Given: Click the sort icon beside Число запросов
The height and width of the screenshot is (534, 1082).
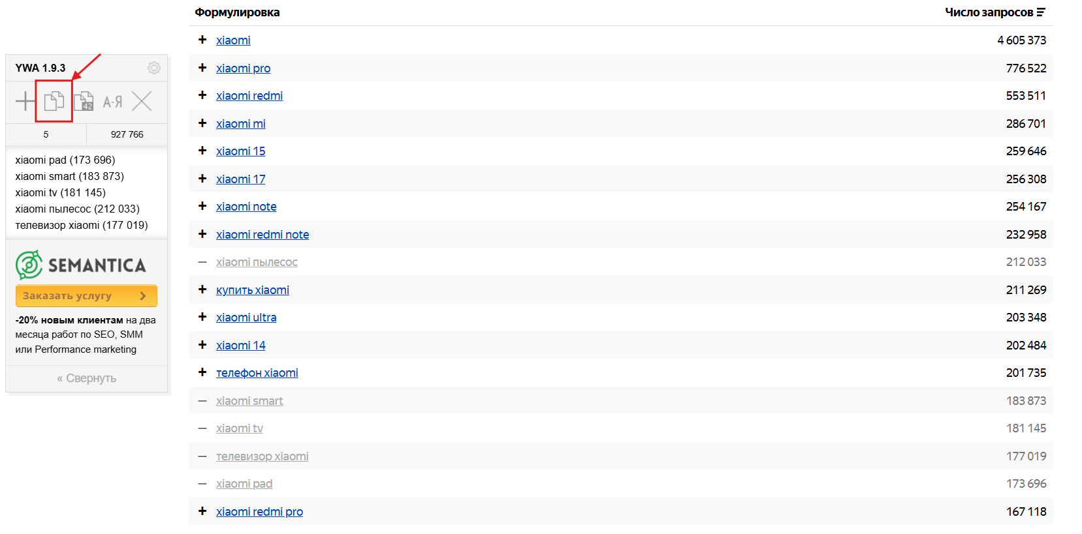Looking at the screenshot, I should click(1041, 12).
